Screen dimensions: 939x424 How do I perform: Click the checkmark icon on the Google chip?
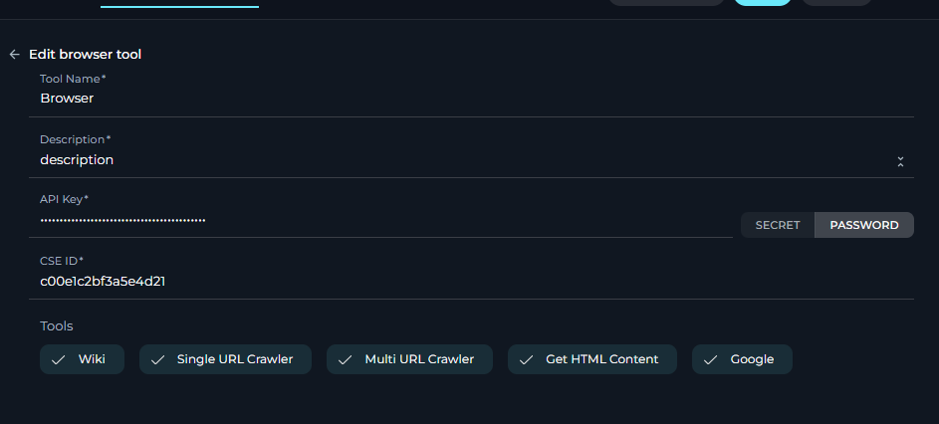[711, 359]
